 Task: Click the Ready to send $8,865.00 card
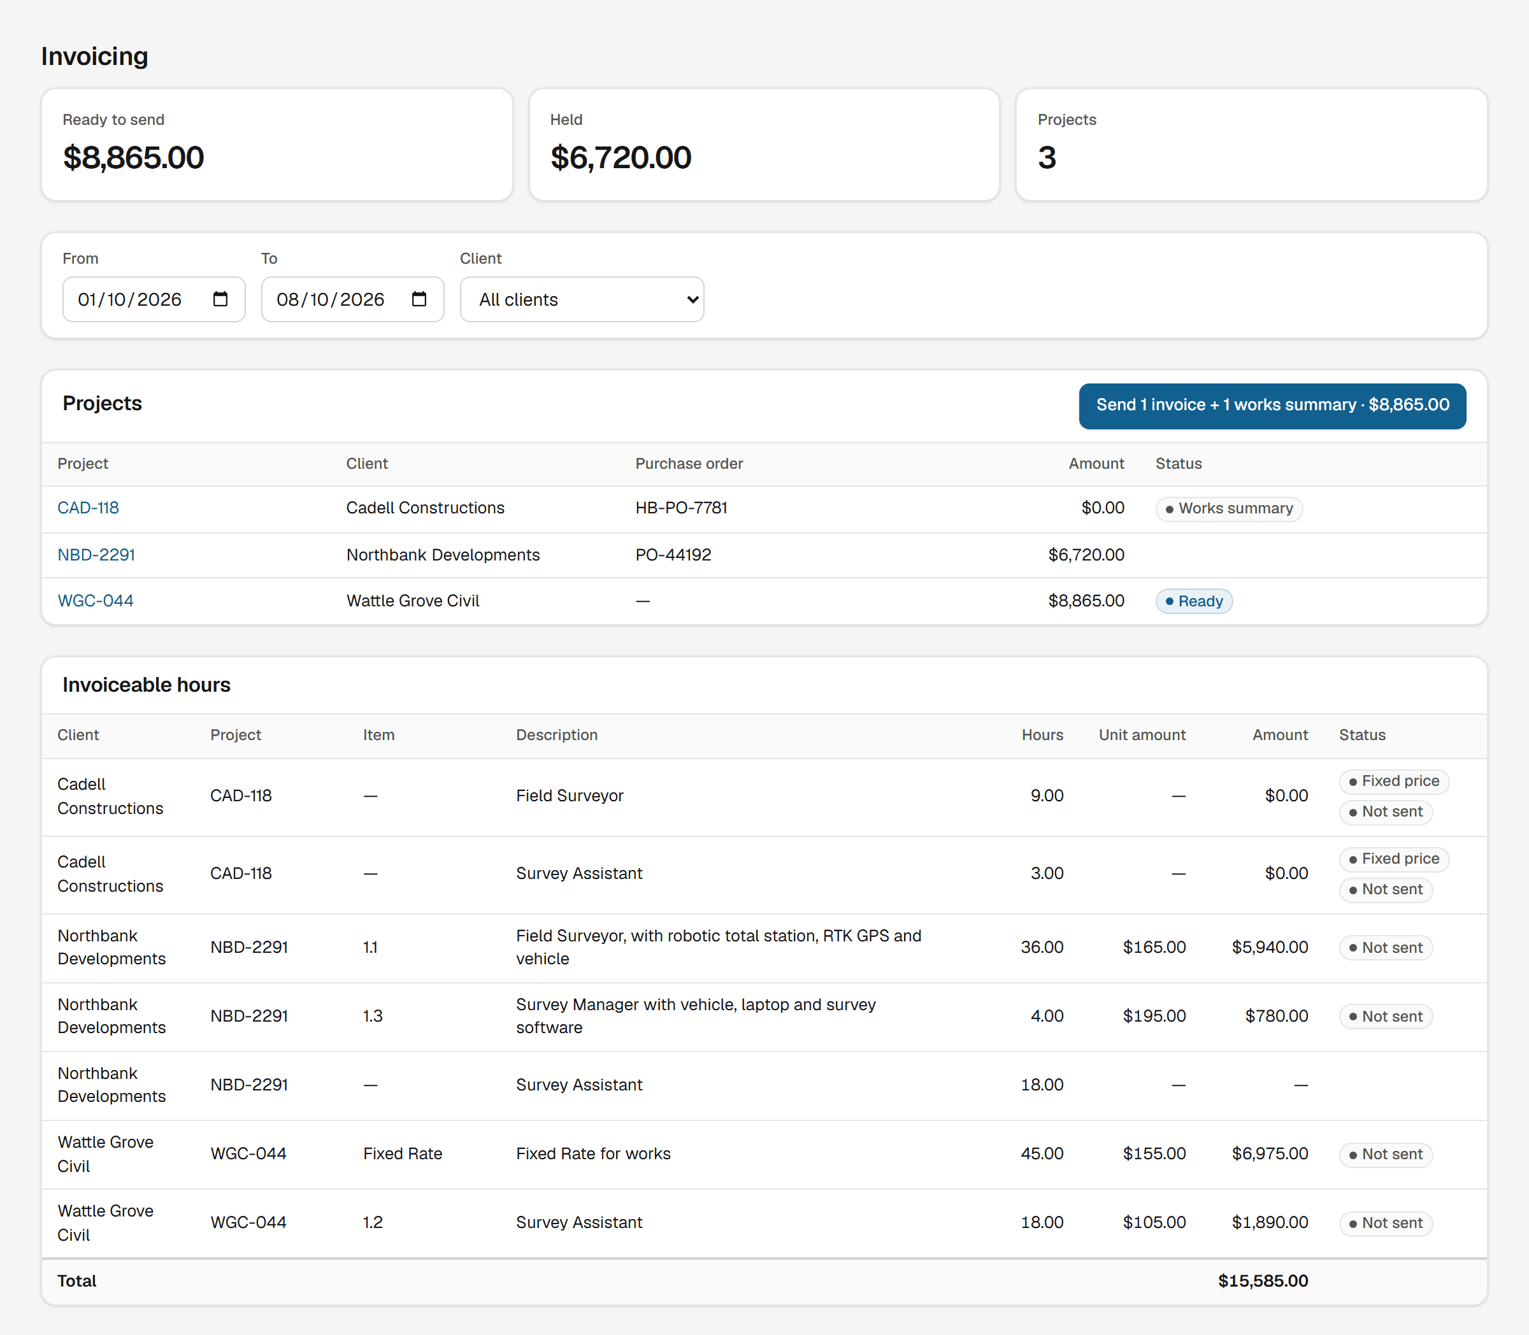(276, 145)
